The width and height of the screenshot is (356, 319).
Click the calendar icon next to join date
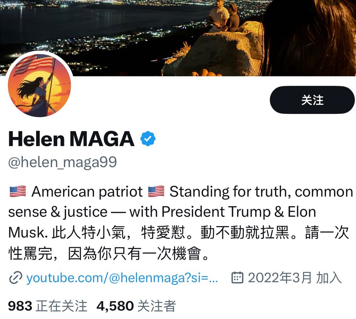237,277
